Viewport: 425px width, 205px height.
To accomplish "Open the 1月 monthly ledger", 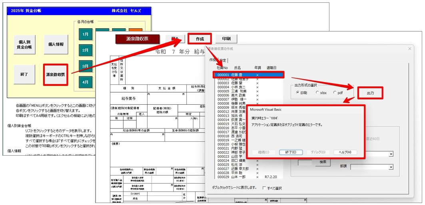I will [x=85, y=35].
